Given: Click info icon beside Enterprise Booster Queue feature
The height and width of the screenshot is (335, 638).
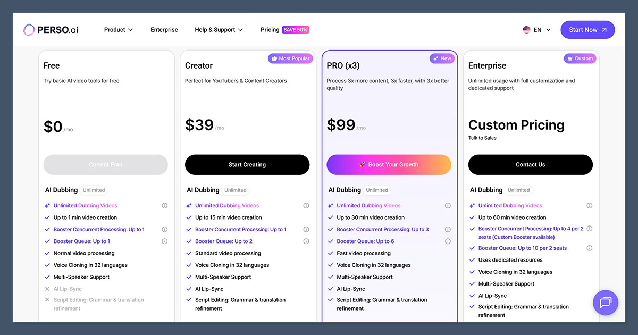Looking at the screenshot, I should pyautogui.click(x=589, y=248).
